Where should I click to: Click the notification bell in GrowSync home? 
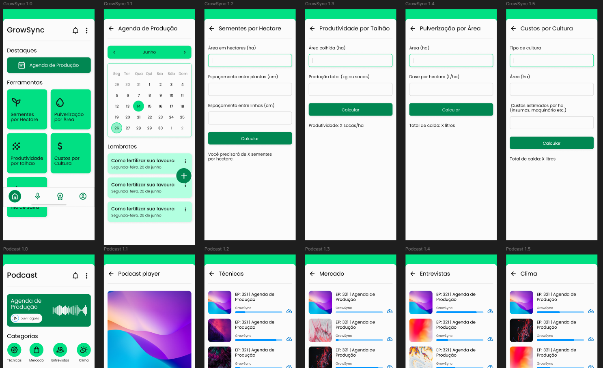[75, 30]
